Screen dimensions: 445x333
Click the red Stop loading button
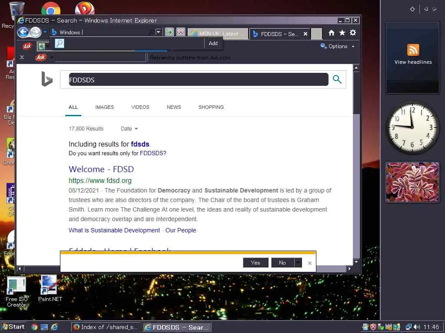point(181,32)
